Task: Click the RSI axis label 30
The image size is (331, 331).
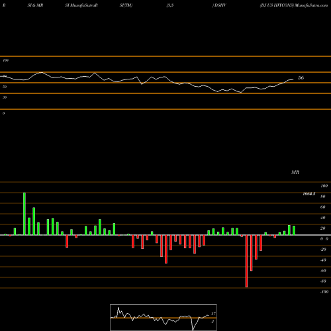Action: point(5,97)
